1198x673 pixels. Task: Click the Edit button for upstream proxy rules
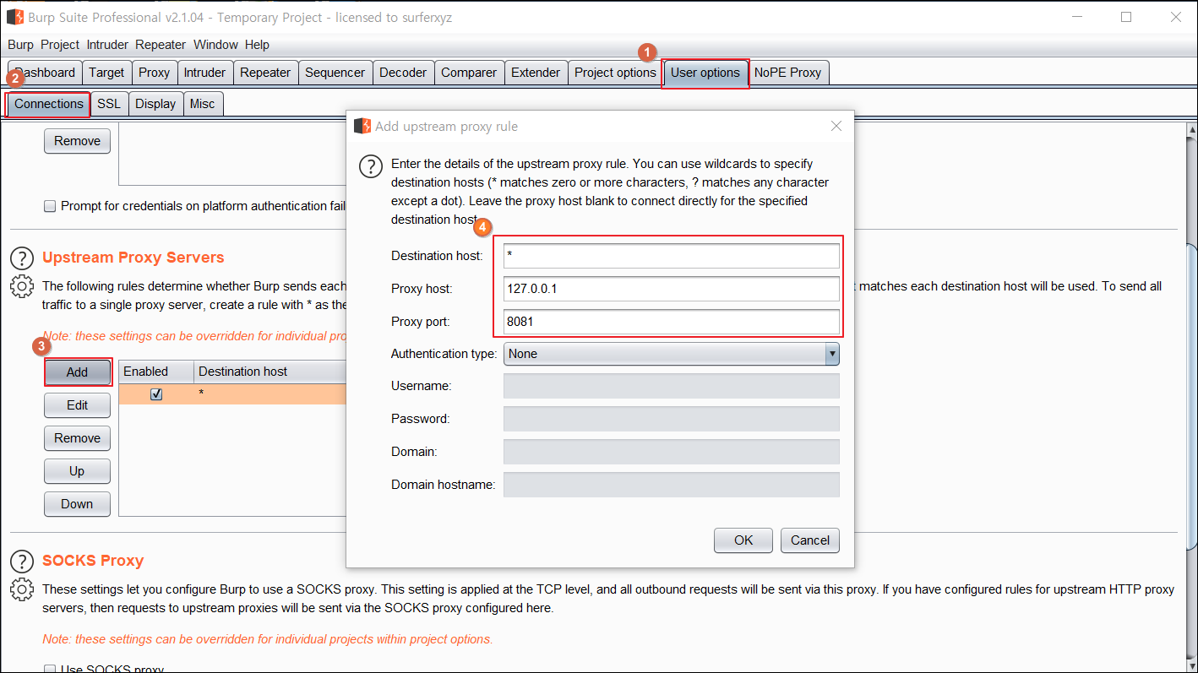77,405
